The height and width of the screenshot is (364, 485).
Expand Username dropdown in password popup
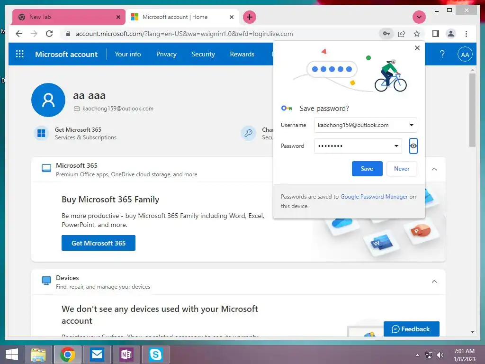pyautogui.click(x=412, y=125)
